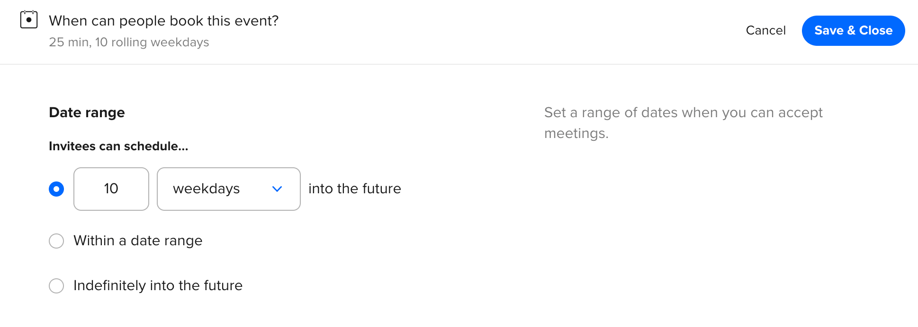918x327 pixels.
Task: Click the 'weekdays' selected value text
Action: coord(207,189)
